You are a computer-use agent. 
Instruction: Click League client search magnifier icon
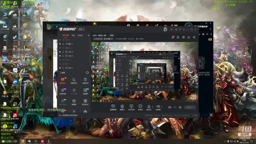click(x=211, y=34)
